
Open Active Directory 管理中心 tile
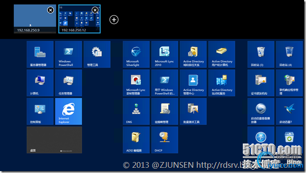point(193,83)
